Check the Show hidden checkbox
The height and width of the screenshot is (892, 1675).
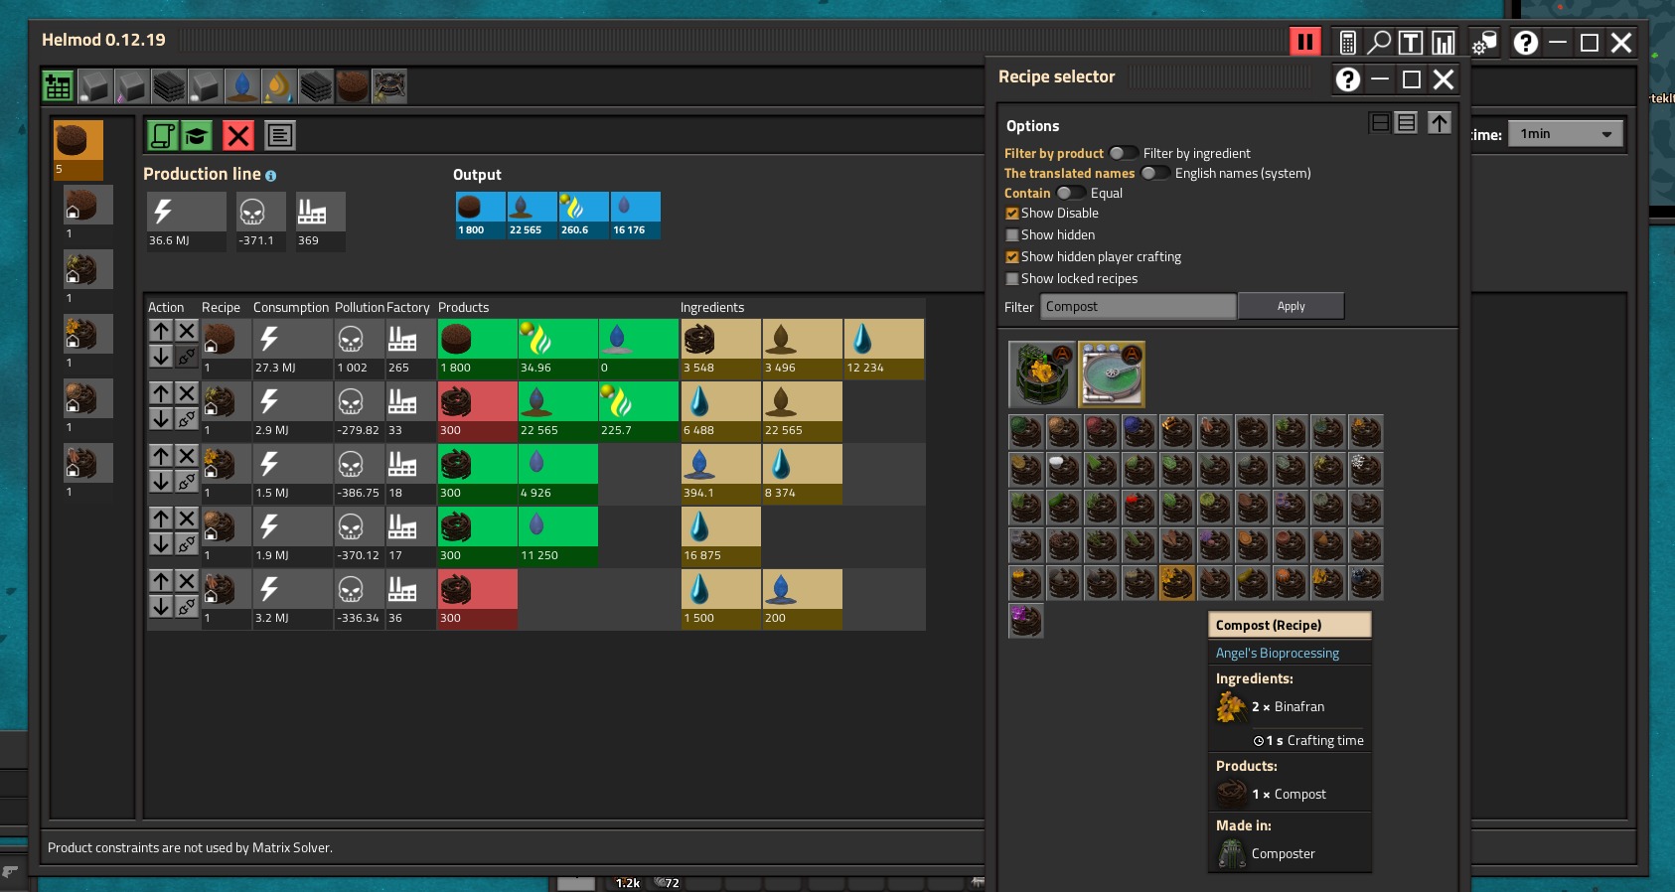tap(1012, 235)
